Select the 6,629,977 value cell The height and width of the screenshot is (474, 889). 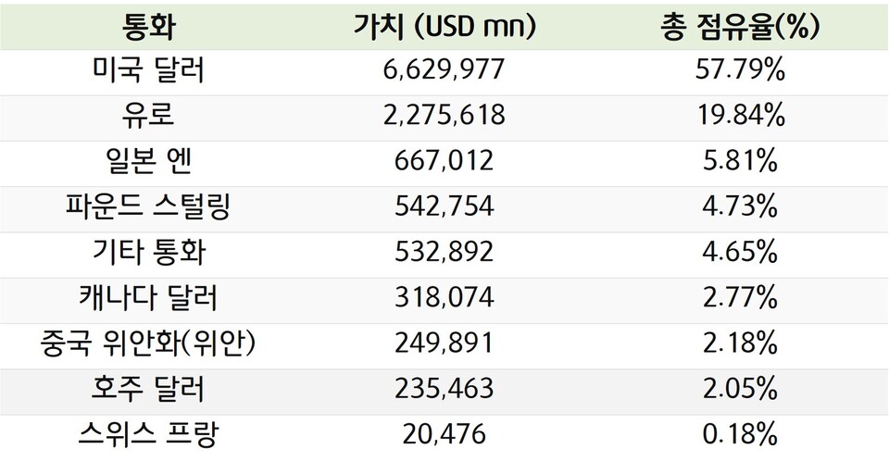point(444,72)
